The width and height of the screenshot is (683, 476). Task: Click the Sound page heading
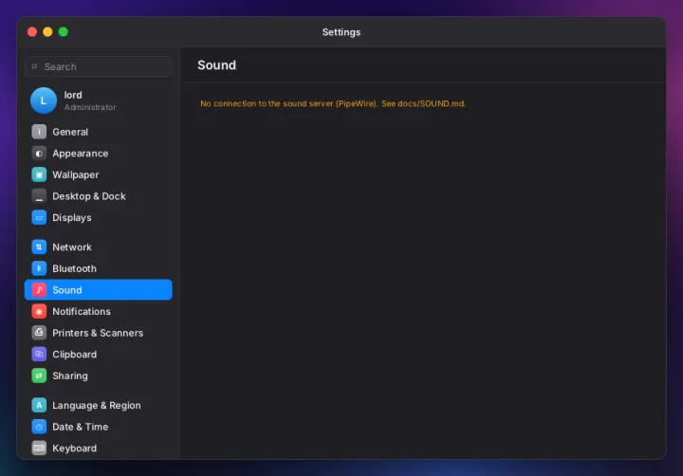tap(216, 65)
